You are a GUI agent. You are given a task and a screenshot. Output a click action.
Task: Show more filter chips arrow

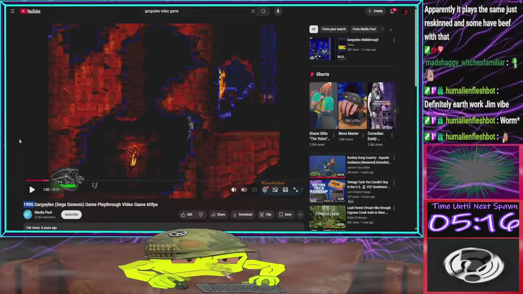click(390, 29)
